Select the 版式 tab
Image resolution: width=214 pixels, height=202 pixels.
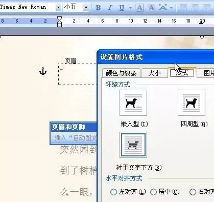182,73
